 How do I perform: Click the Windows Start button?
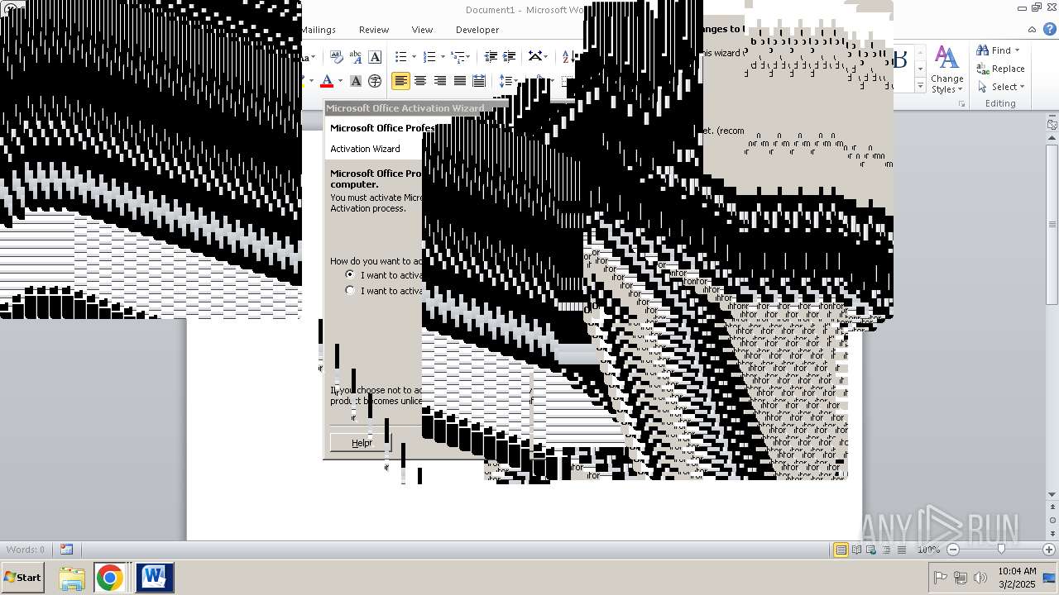23,578
